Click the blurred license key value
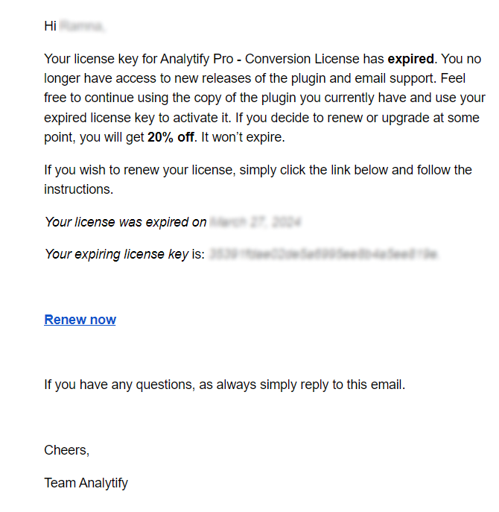The width and height of the screenshot is (499, 512). point(323,254)
